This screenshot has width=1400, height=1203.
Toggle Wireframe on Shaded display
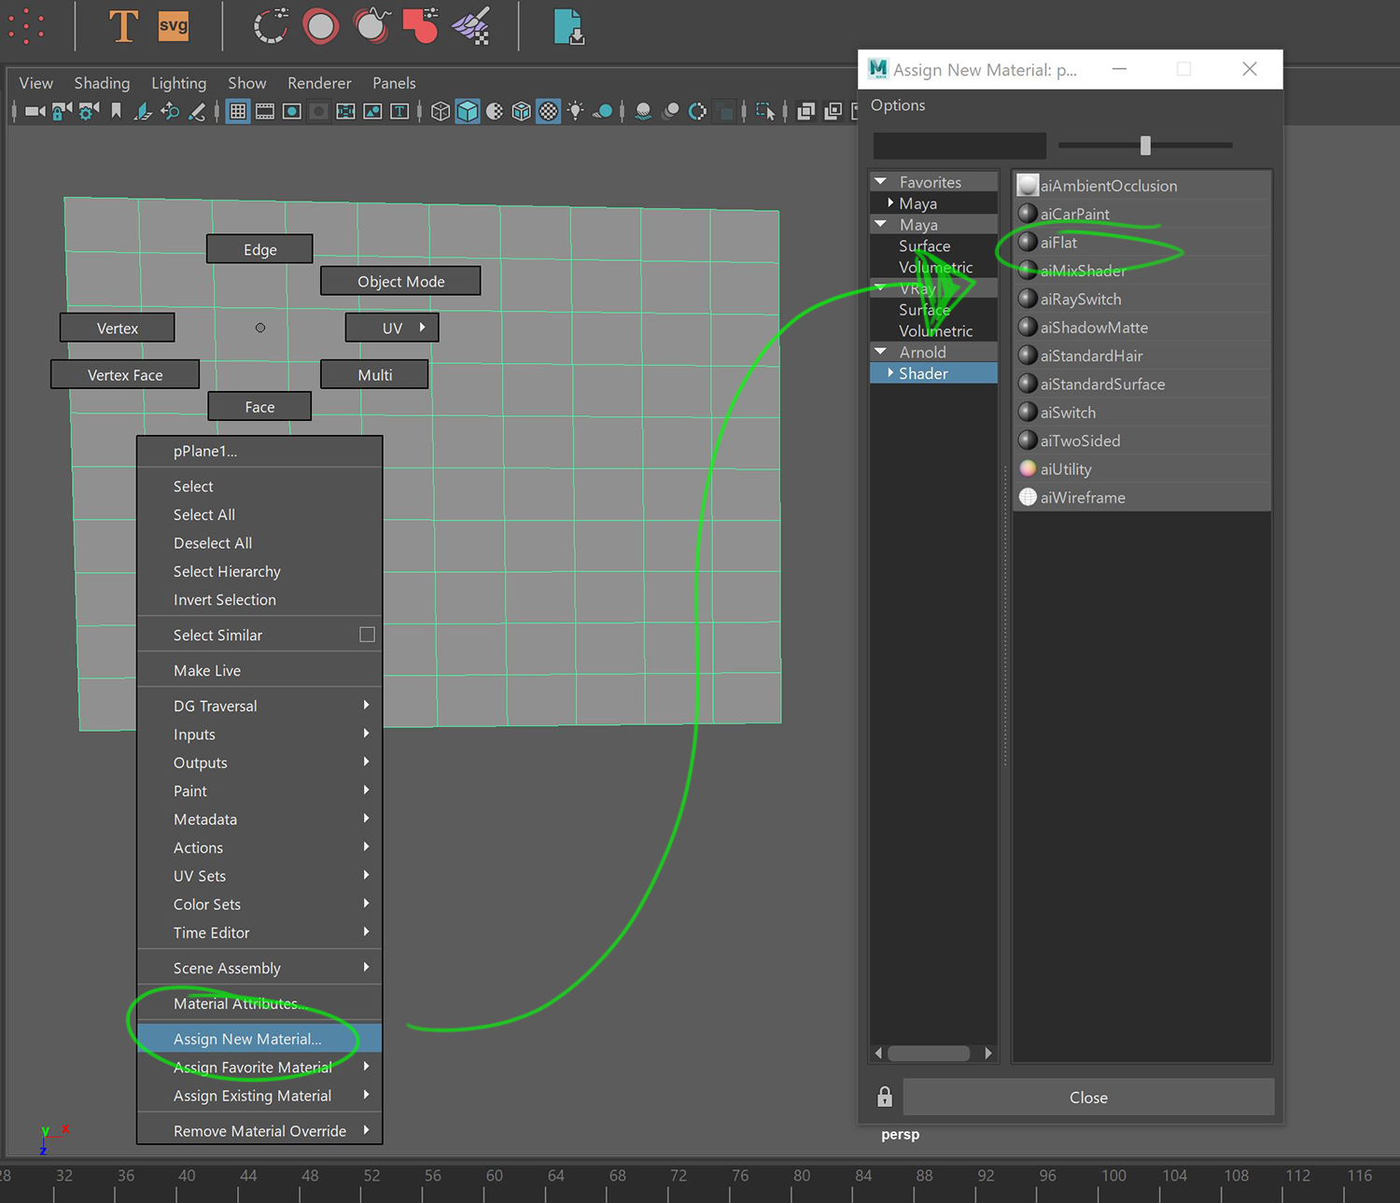(x=522, y=112)
